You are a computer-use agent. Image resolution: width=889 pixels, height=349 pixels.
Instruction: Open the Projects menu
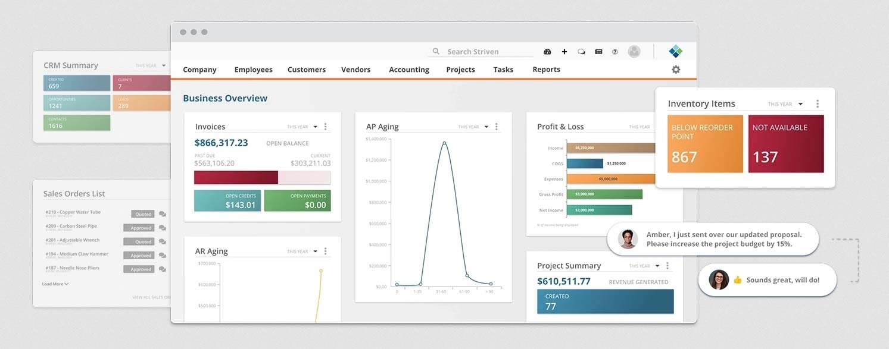(460, 70)
